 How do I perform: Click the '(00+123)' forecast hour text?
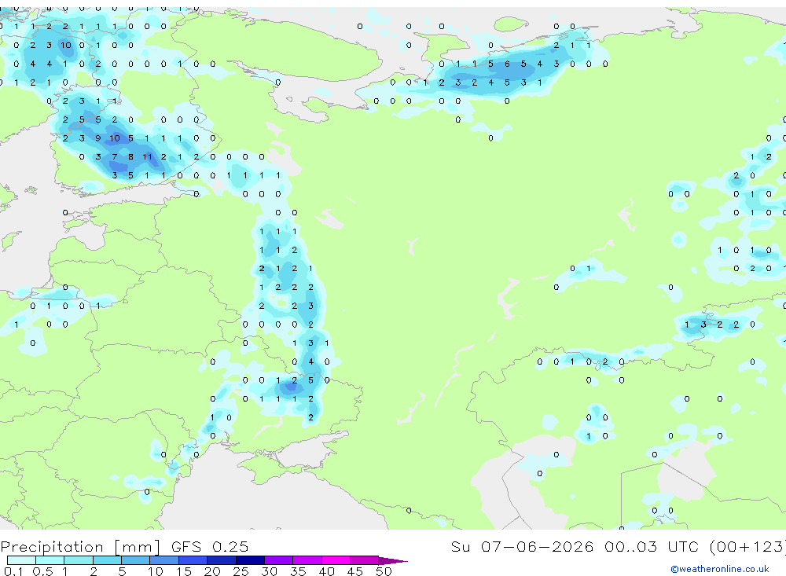point(747,546)
